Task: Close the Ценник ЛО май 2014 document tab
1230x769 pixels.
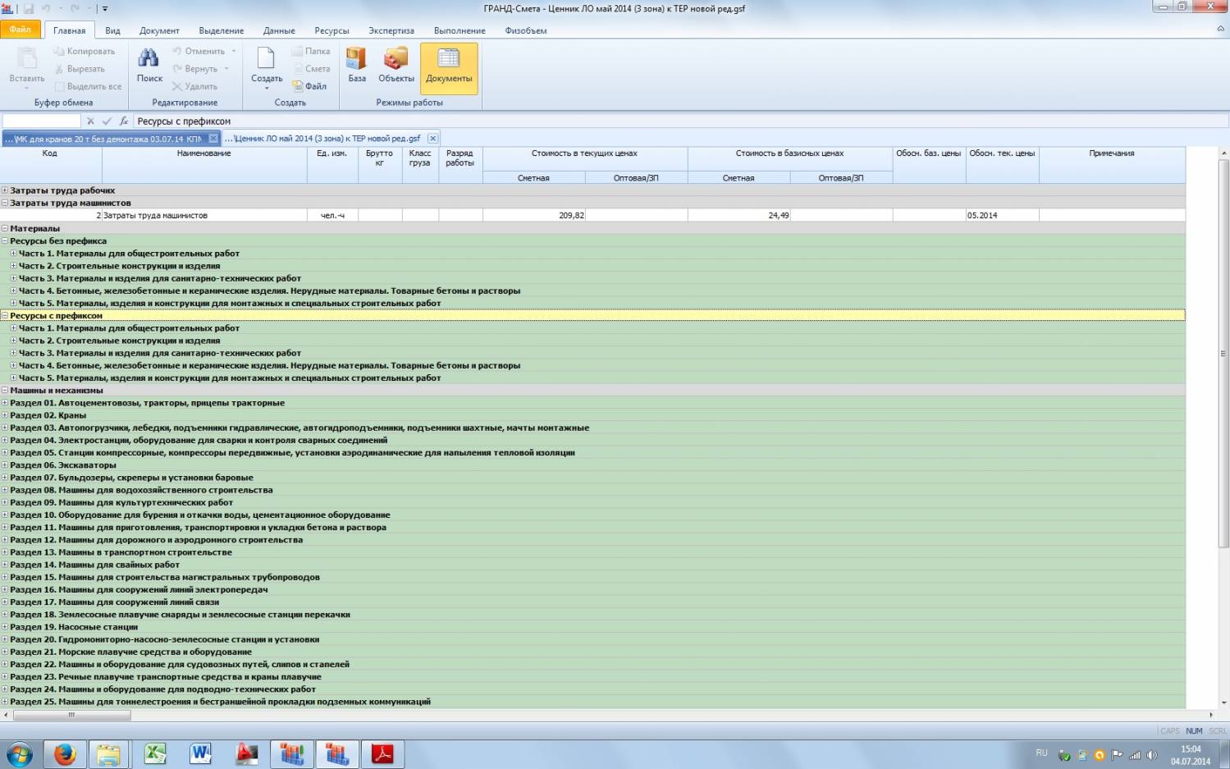Action: [432, 139]
